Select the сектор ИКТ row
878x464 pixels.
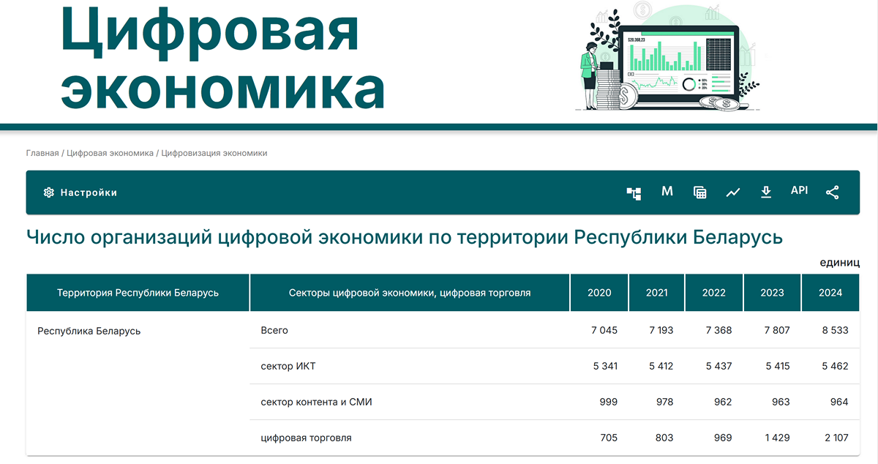[287, 366]
